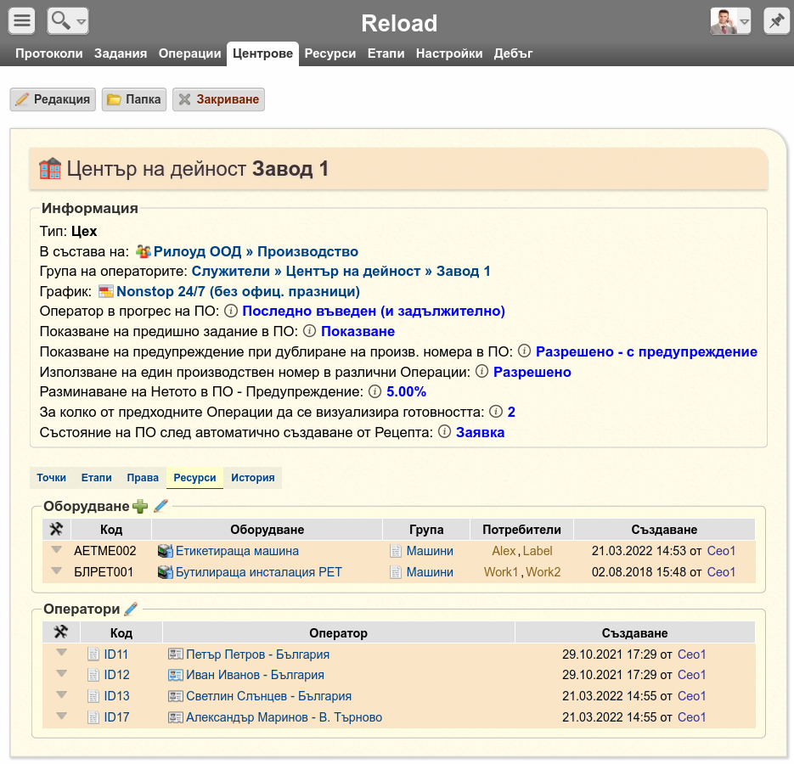Click the Редакция edit button
The image size is (794, 764).
pos(53,99)
